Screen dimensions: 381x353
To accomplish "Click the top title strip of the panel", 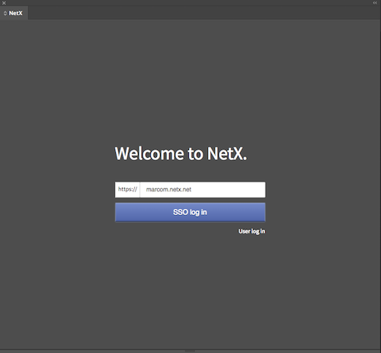I will coord(190,3).
